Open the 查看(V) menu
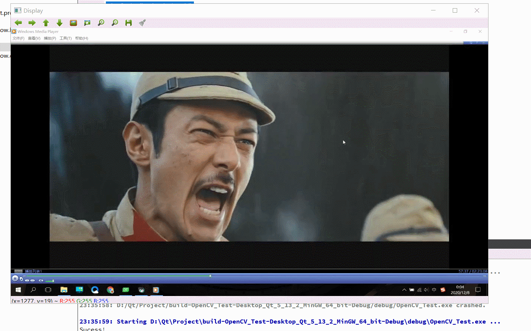Viewport: 531px width, 331px height. 34,38
